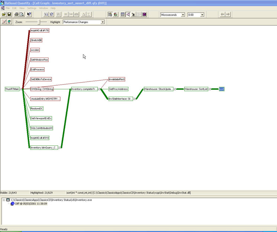Image resolution: width=277 pixels, height=232 pixels.
Task: Collapse the Inventory.exe tree entry
Action: (4, 200)
